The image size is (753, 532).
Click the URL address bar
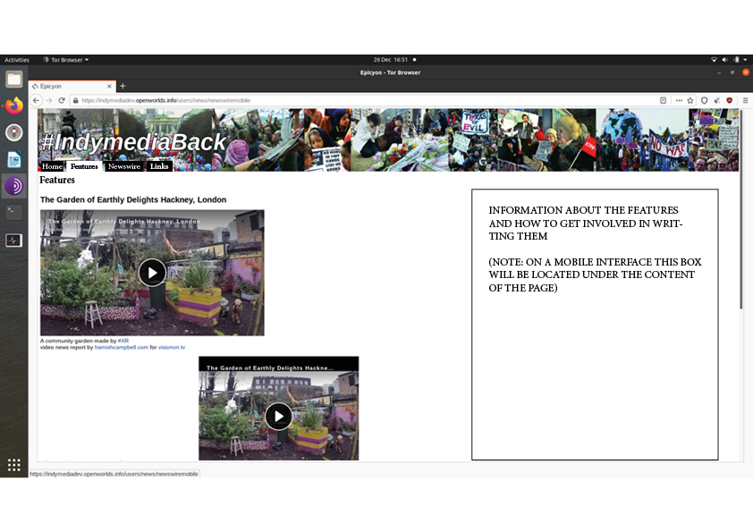pyautogui.click(x=358, y=100)
